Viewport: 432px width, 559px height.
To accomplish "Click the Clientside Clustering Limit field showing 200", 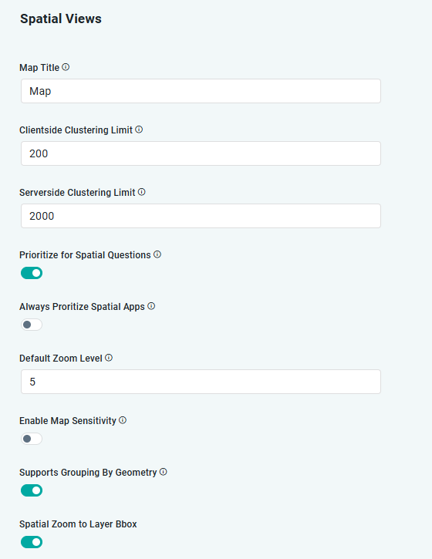I will click(x=201, y=153).
